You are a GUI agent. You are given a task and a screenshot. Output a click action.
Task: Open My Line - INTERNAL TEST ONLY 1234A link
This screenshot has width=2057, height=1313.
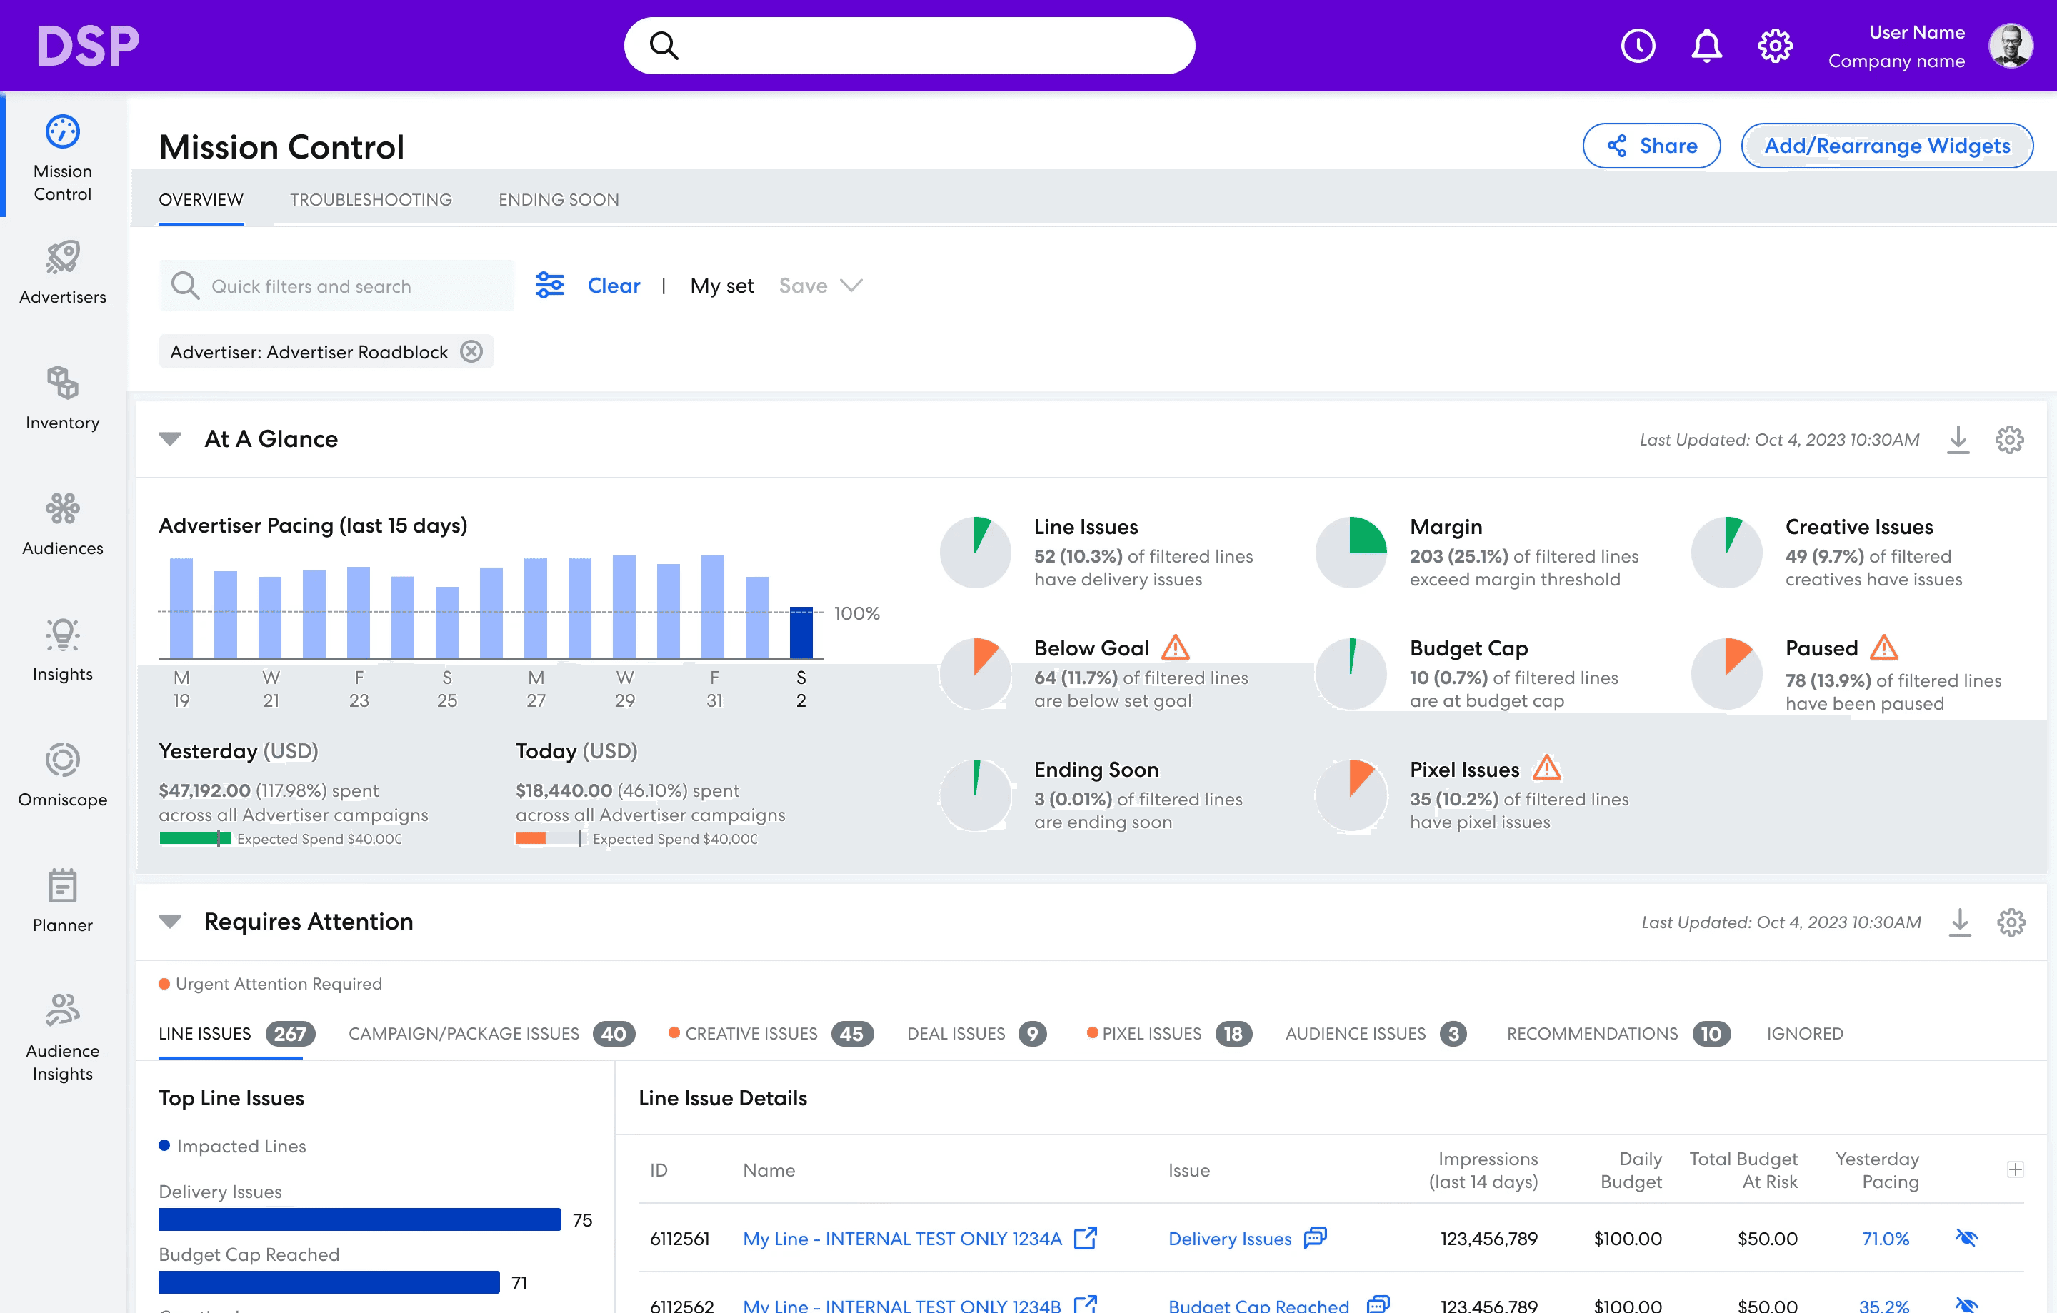[x=902, y=1239]
